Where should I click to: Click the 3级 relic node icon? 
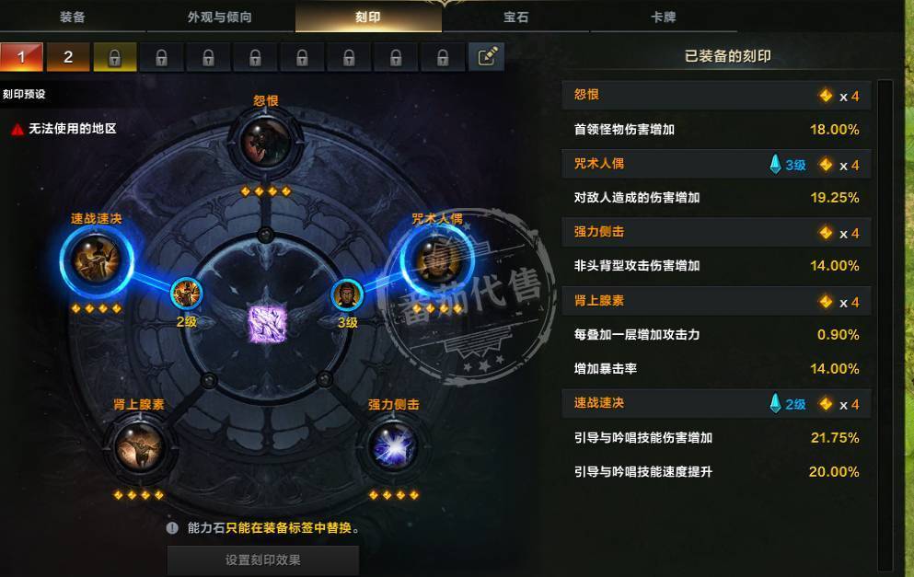347,294
